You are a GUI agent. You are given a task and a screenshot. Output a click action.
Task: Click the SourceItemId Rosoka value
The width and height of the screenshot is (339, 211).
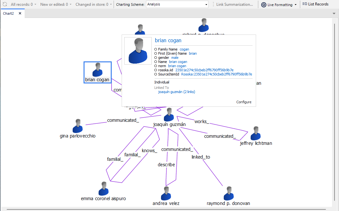pos(217,74)
